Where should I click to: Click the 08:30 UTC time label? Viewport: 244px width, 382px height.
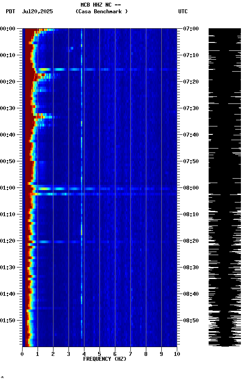191,267
